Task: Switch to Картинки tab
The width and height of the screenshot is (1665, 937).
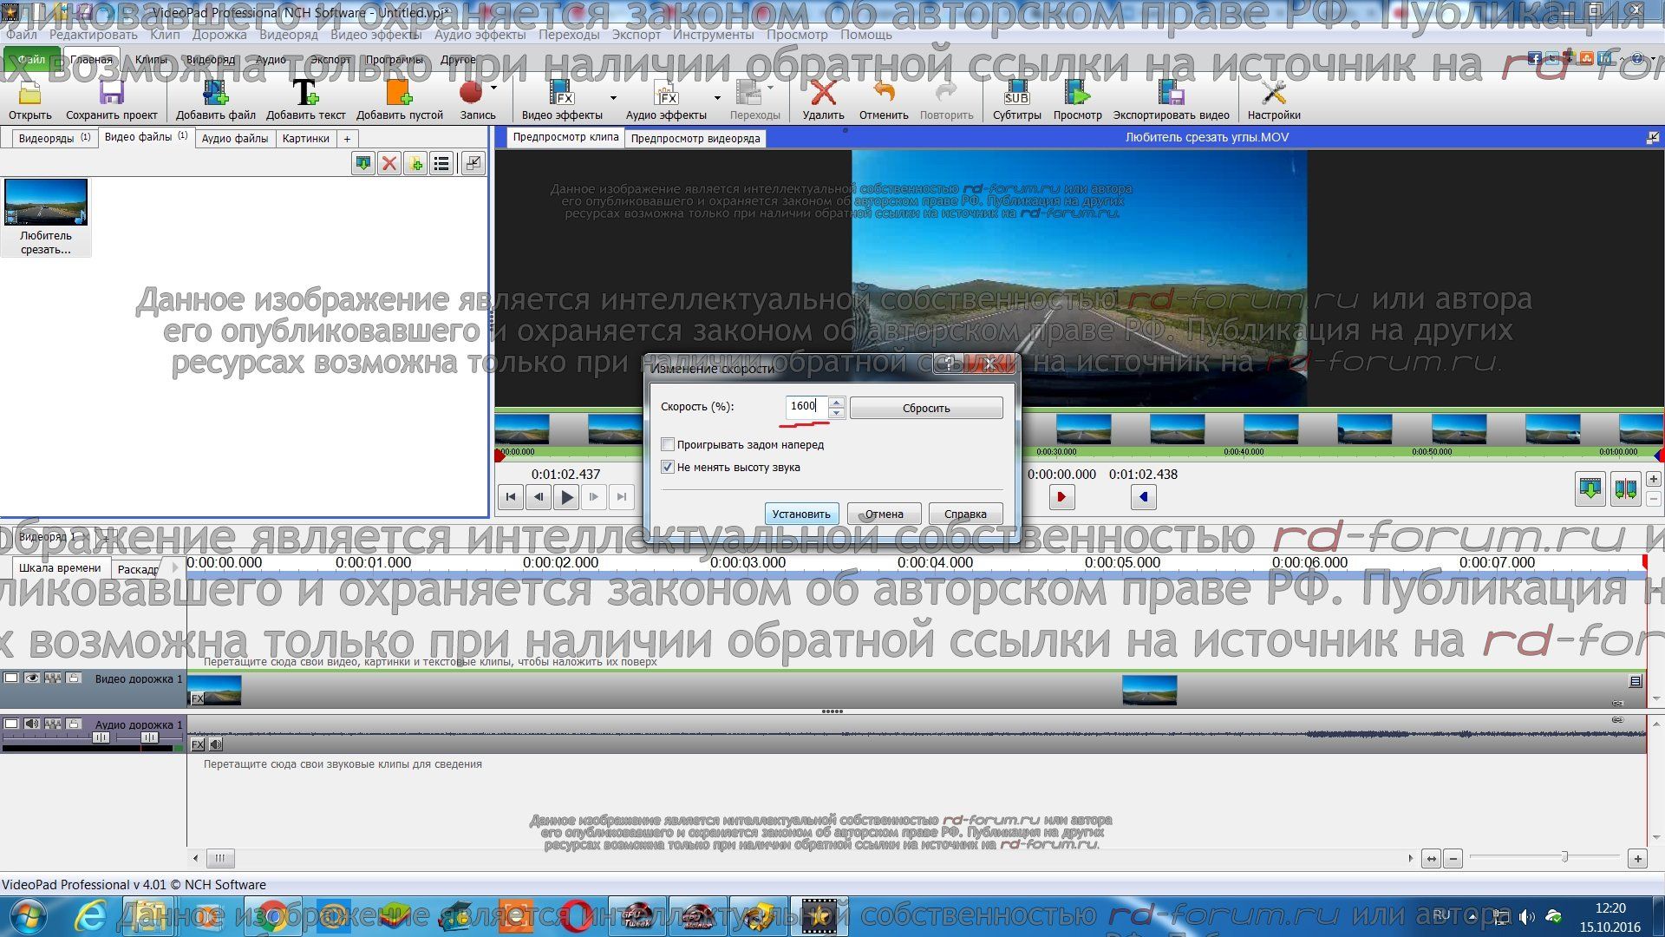Action: pos(305,138)
